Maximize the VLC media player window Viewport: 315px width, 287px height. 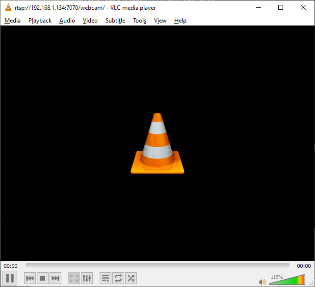pos(281,8)
